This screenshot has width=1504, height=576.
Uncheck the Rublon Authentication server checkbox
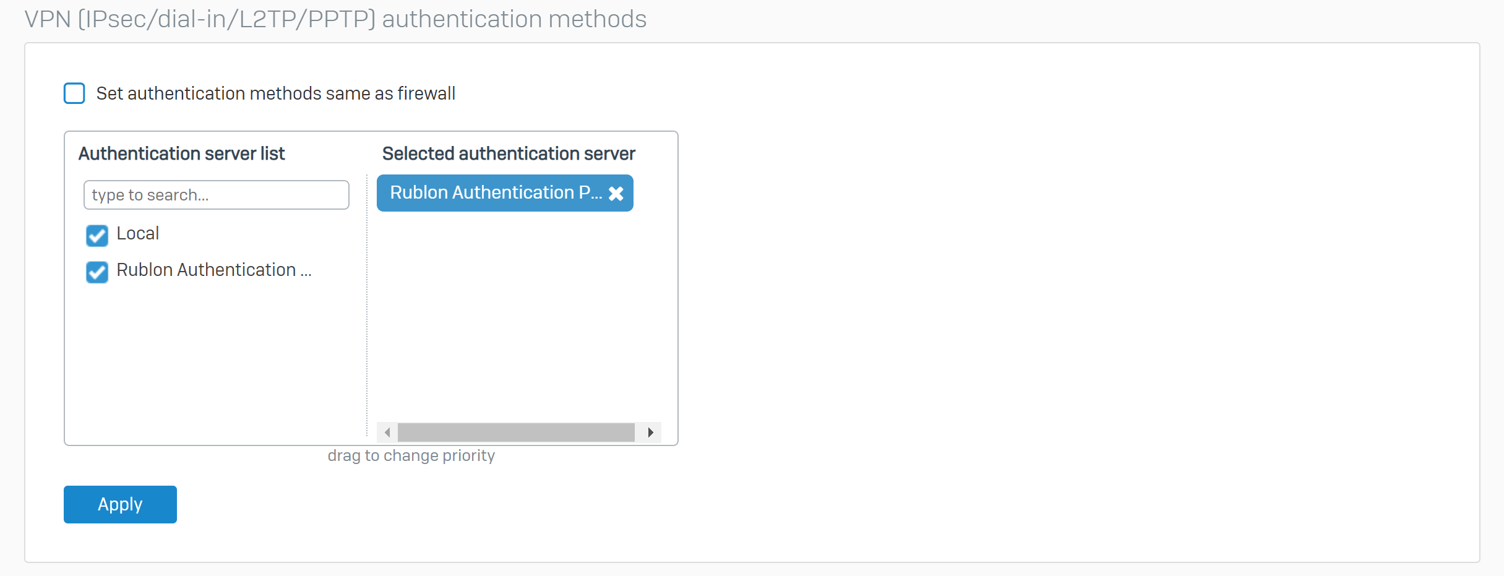coord(97,272)
